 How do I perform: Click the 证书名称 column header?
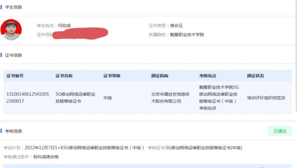coord(64,76)
